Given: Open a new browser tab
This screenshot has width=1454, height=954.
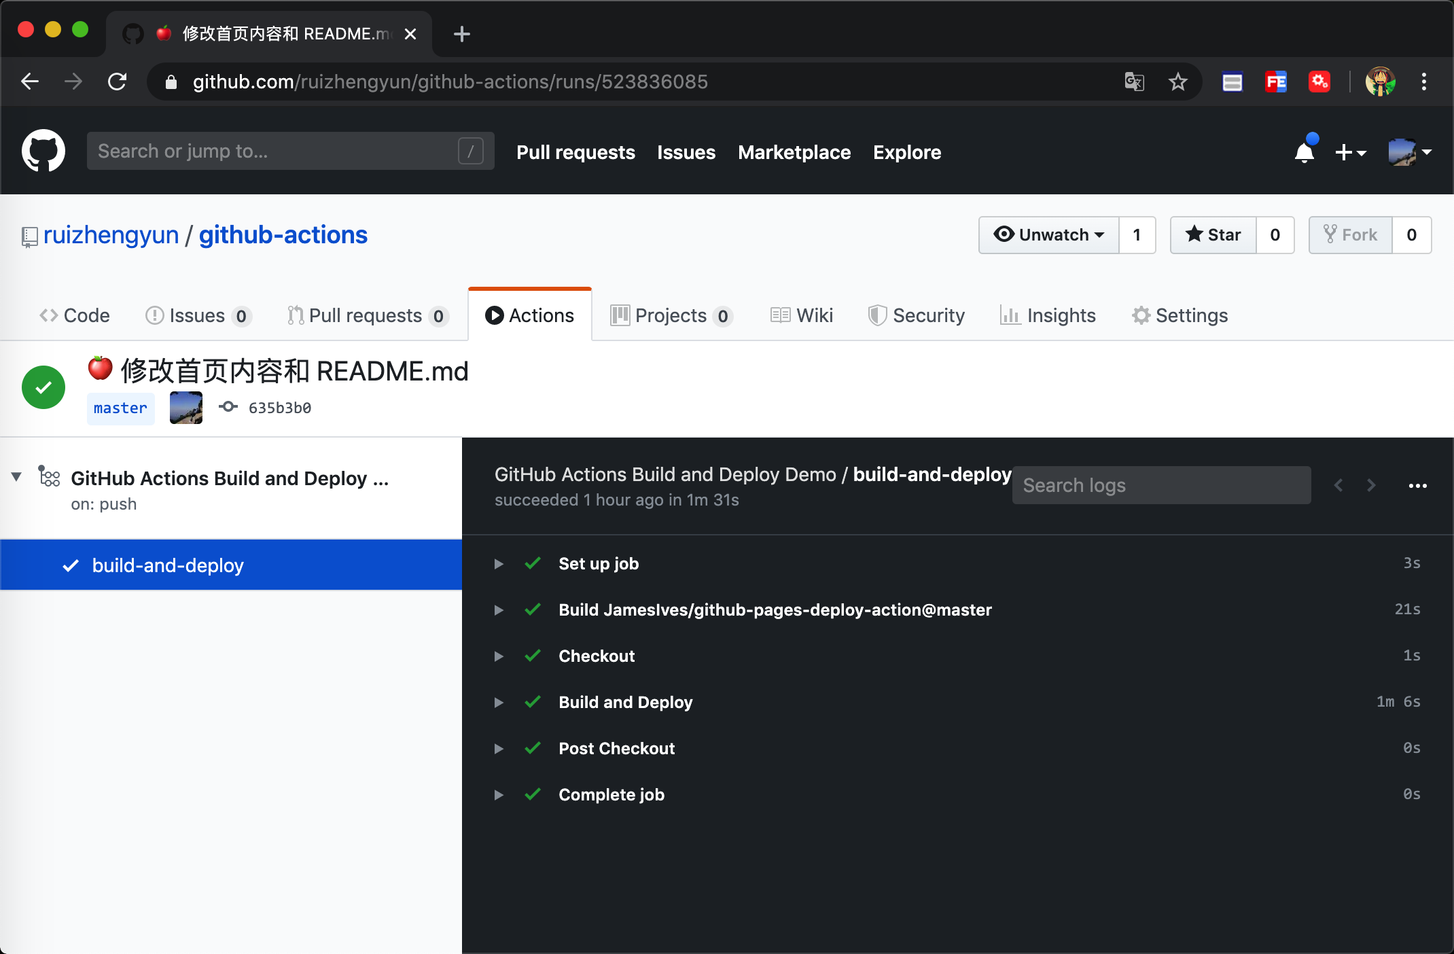Looking at the screenshot, I should pyautogui.click(x=462, y=34).
